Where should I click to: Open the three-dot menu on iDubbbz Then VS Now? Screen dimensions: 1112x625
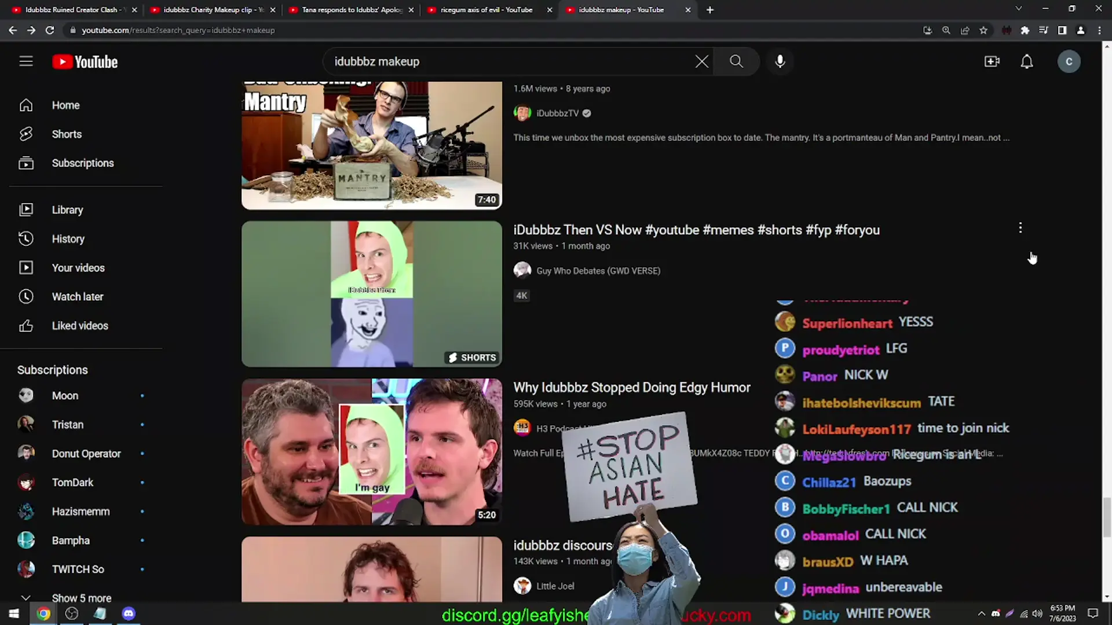point(1020,228)
